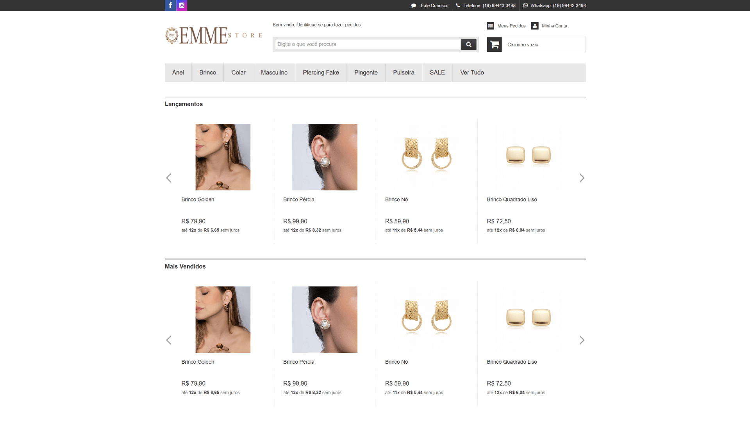The height and width of the screenshot is (421, 750).
Task: Show next items in Lançamentos carousel
Action: [582, 178]
